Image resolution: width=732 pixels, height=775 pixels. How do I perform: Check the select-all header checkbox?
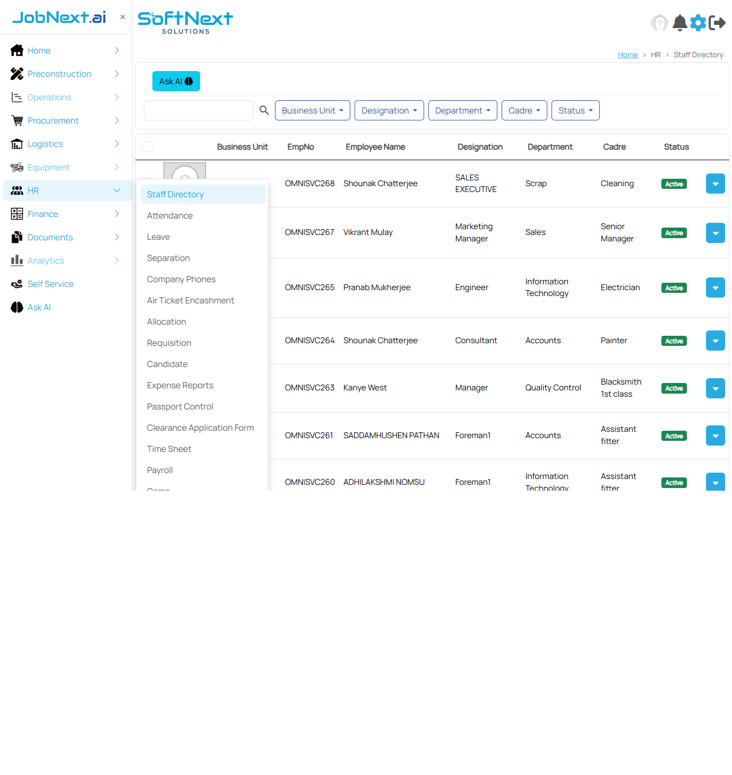coord(148,146)
